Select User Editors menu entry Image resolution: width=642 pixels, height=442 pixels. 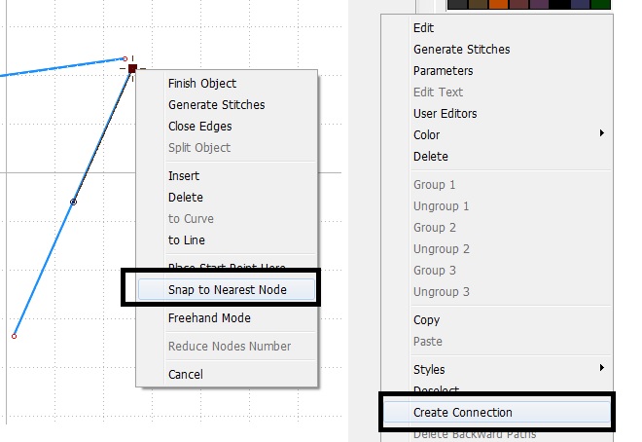445,114
